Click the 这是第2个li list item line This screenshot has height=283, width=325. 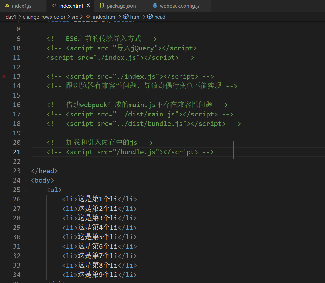[100, 209]
